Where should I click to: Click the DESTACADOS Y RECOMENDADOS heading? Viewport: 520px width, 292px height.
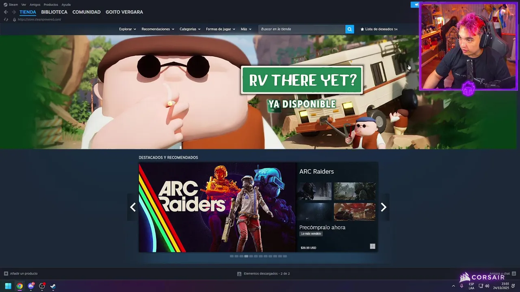tap(168, 157)
